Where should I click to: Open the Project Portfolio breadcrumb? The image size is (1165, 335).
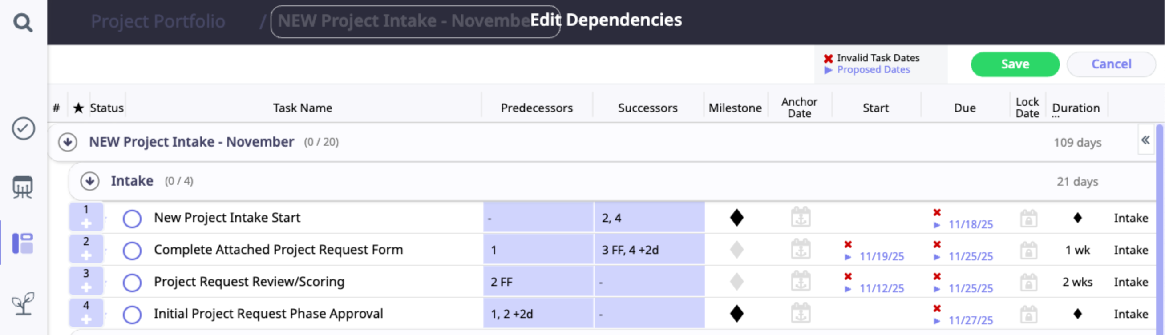tap(158, 21)
